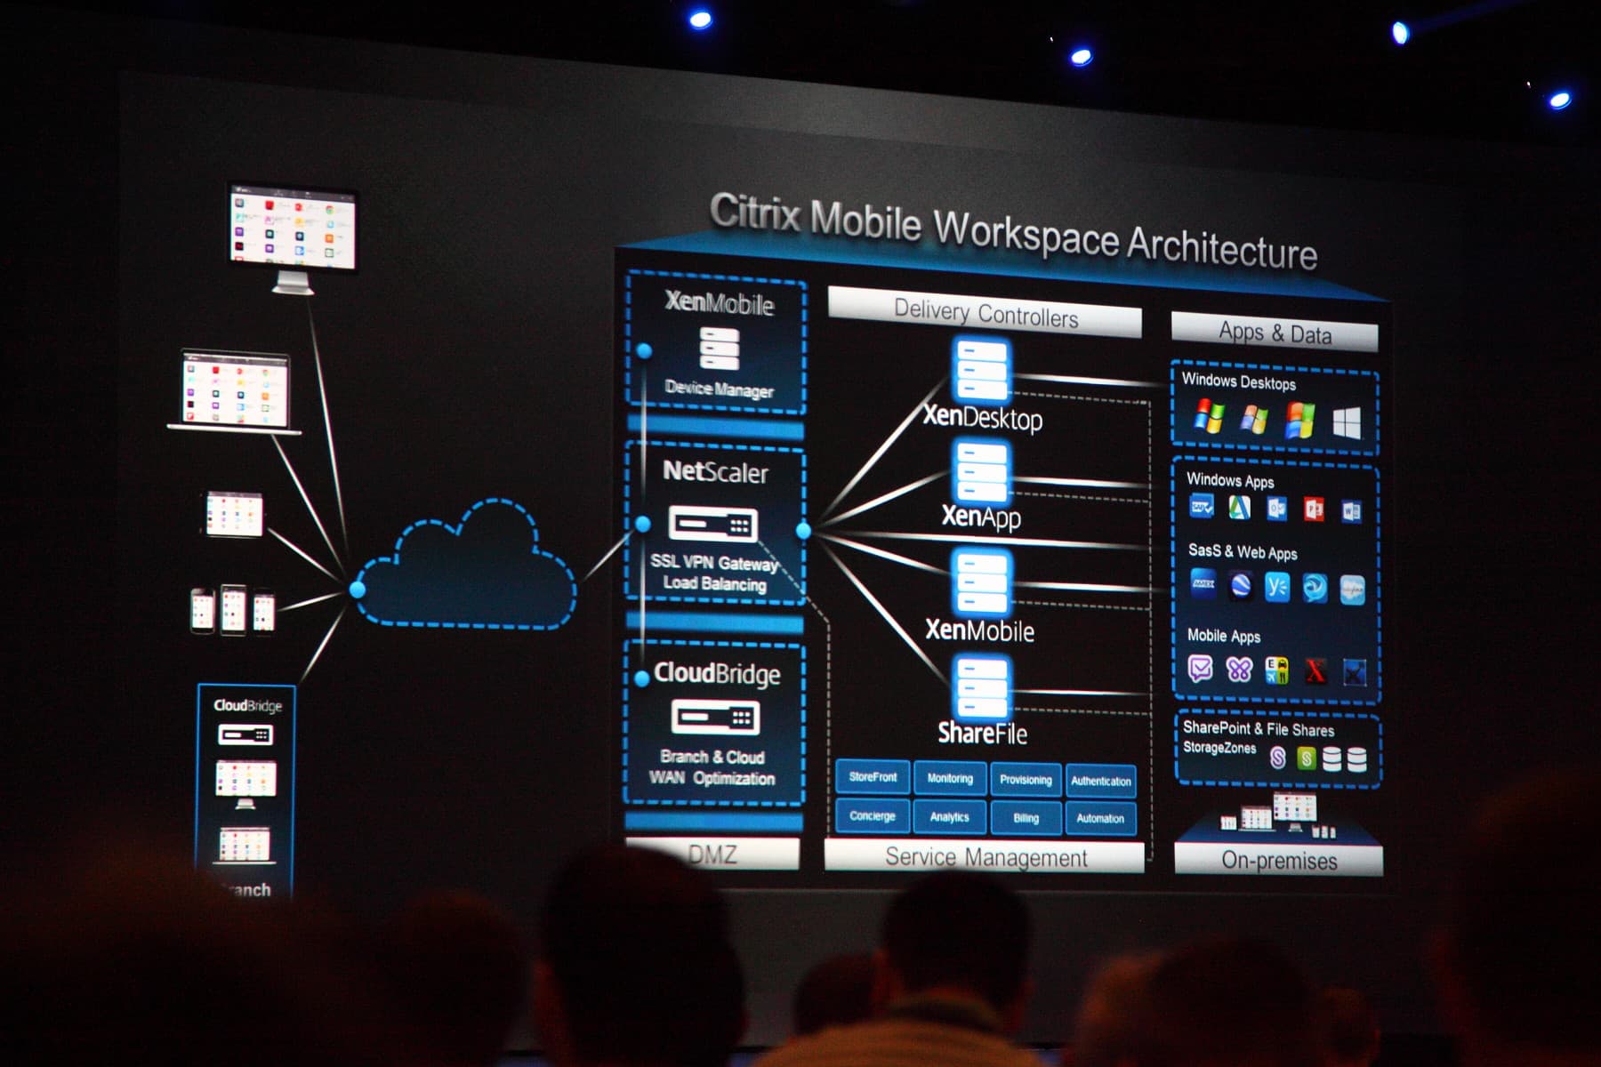Click the Load Balancing text
This screenshot has height=1067, width=1601.
[715, 583]
